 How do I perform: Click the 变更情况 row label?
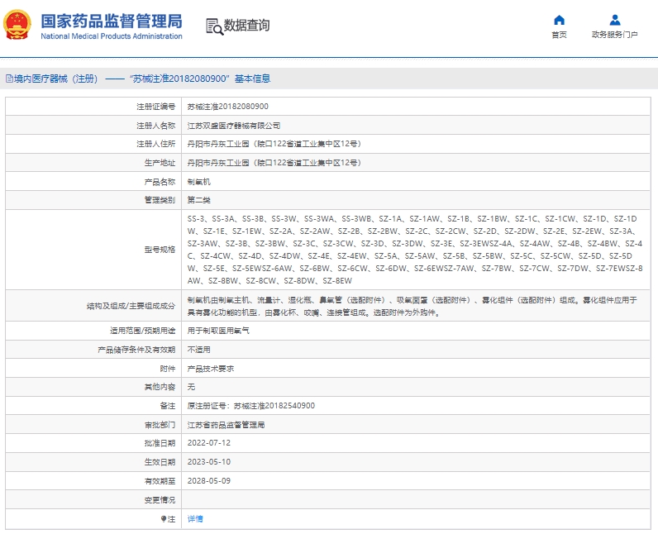tap(160, 500)
